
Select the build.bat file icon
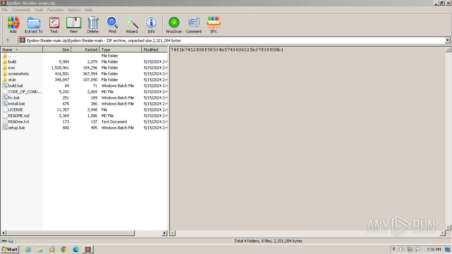click(5, 86)
